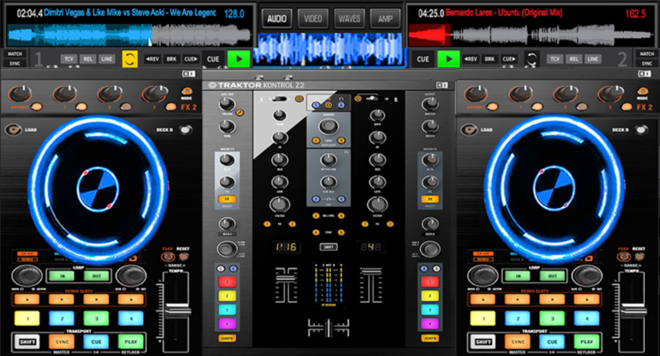Hit blue pad 2 on left deck
The image size is (660, 356).
[x=62, y=319]
